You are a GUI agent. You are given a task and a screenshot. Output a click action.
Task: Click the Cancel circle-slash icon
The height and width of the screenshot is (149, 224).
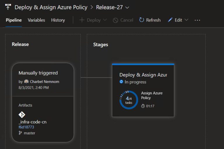116,20
